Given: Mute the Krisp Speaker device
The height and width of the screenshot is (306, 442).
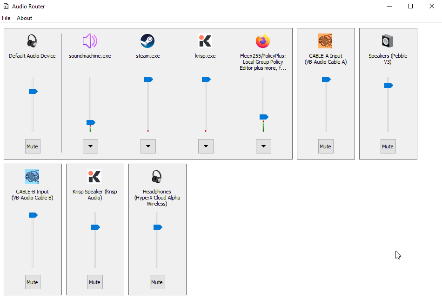Looking at the screenshot, I should [95, 282].
